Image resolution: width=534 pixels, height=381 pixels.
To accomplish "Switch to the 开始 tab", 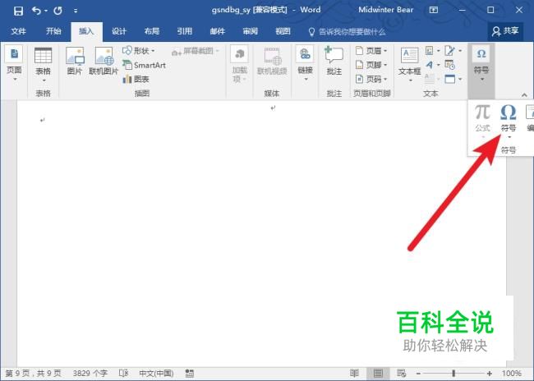I will [53, 31].
